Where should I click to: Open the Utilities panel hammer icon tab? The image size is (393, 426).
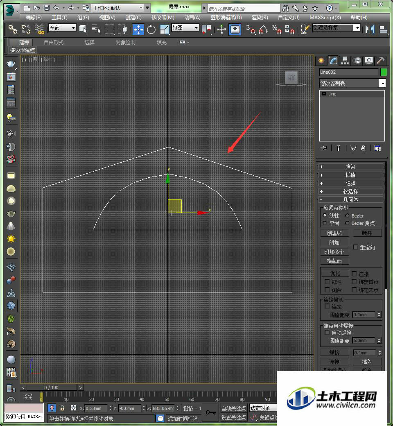tap(380, 61)
